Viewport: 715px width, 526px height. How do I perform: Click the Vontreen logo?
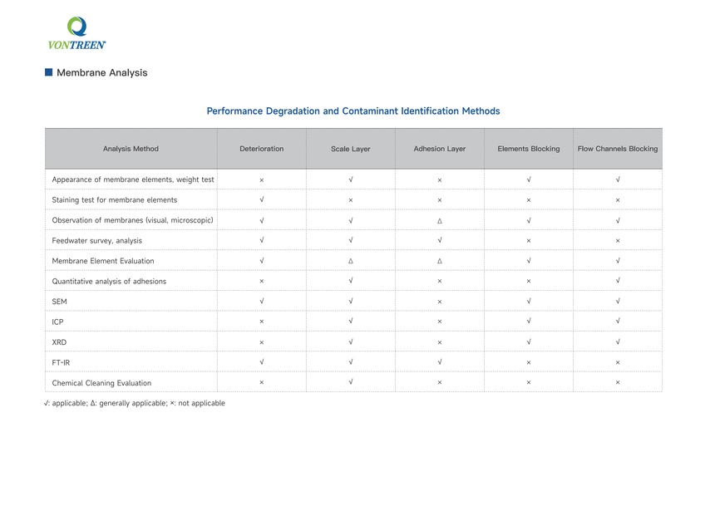click(76, 34)
